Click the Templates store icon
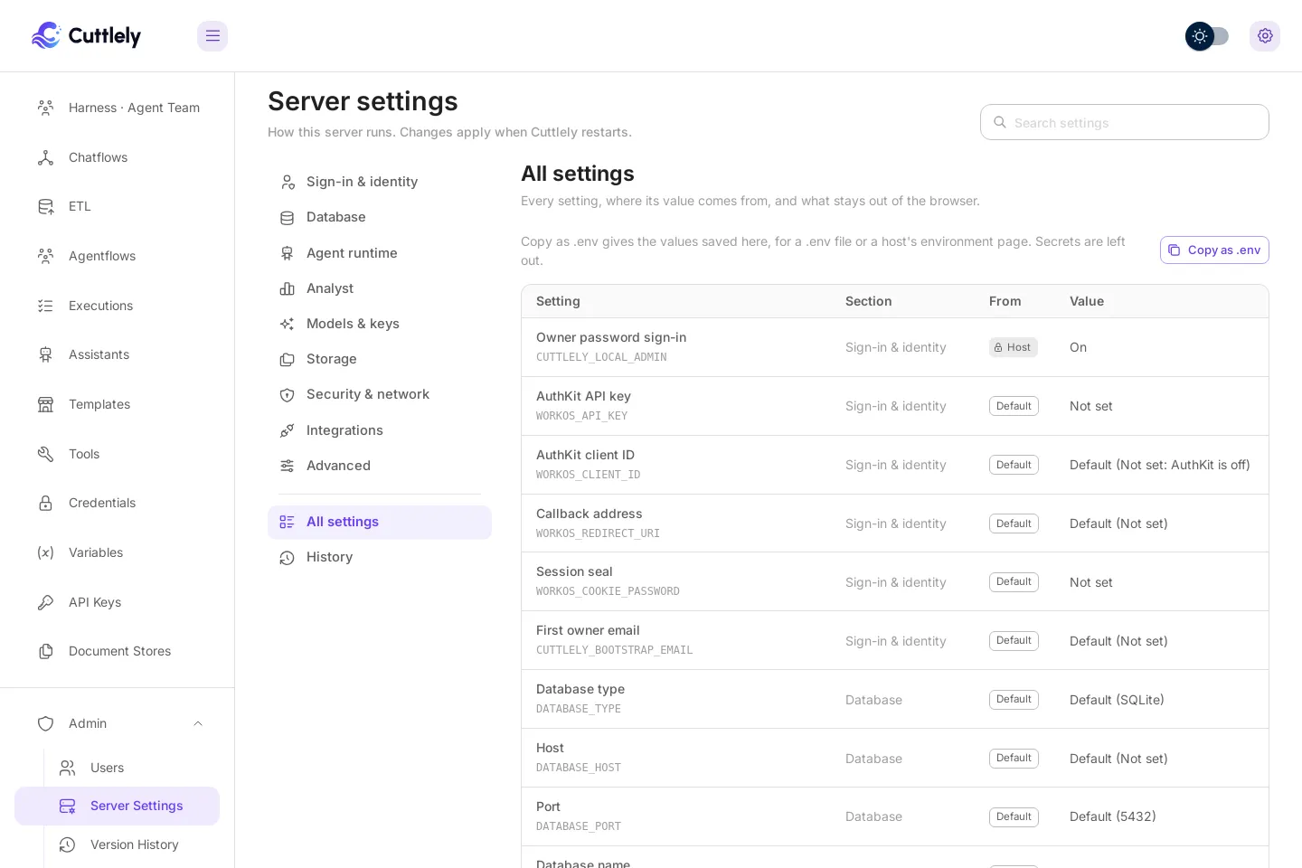Image resolution: width=1302 pixels, height=868 pixels. (45, 404)
